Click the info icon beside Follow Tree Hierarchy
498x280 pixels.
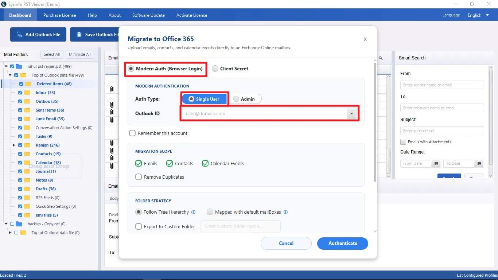tap(193, 212)
